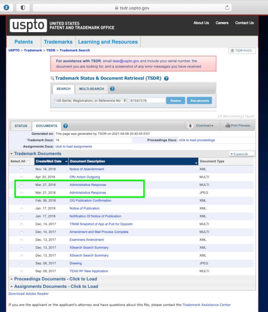The image size is (268, 312).
Task: Check the Offc Action Outgoing row checkbox
Action: pos(22,178)
